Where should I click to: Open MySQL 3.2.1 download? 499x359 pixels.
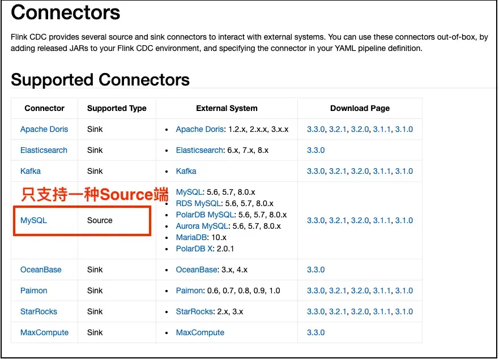[338, 220]
